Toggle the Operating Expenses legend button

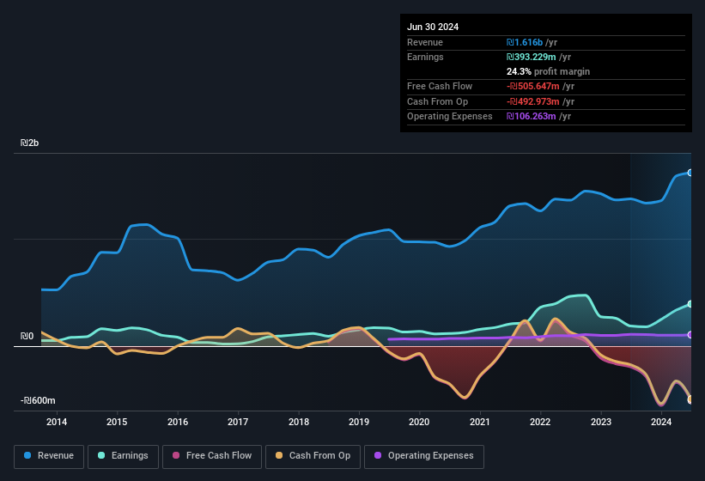point(424,456)
